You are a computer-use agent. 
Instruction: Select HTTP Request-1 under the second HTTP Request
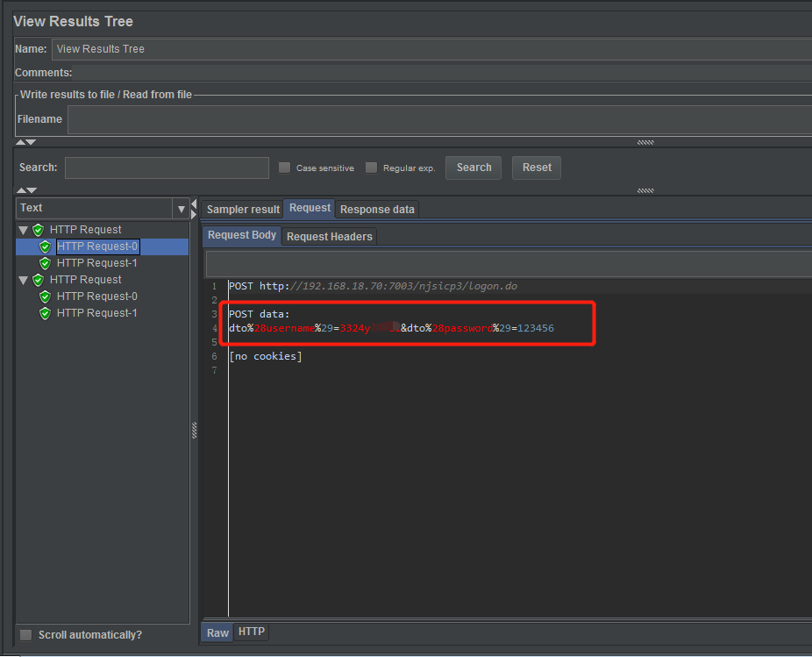(x=96, y=313)
